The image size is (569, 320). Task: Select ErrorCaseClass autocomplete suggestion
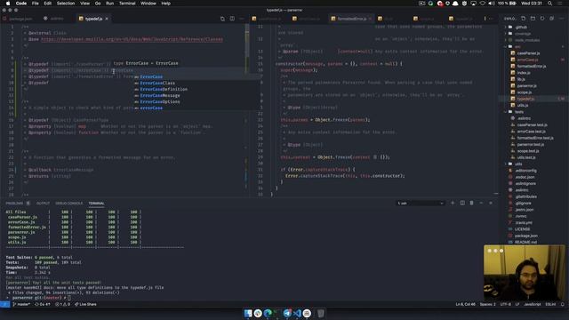pyautogui.click(x=157, y=83)
